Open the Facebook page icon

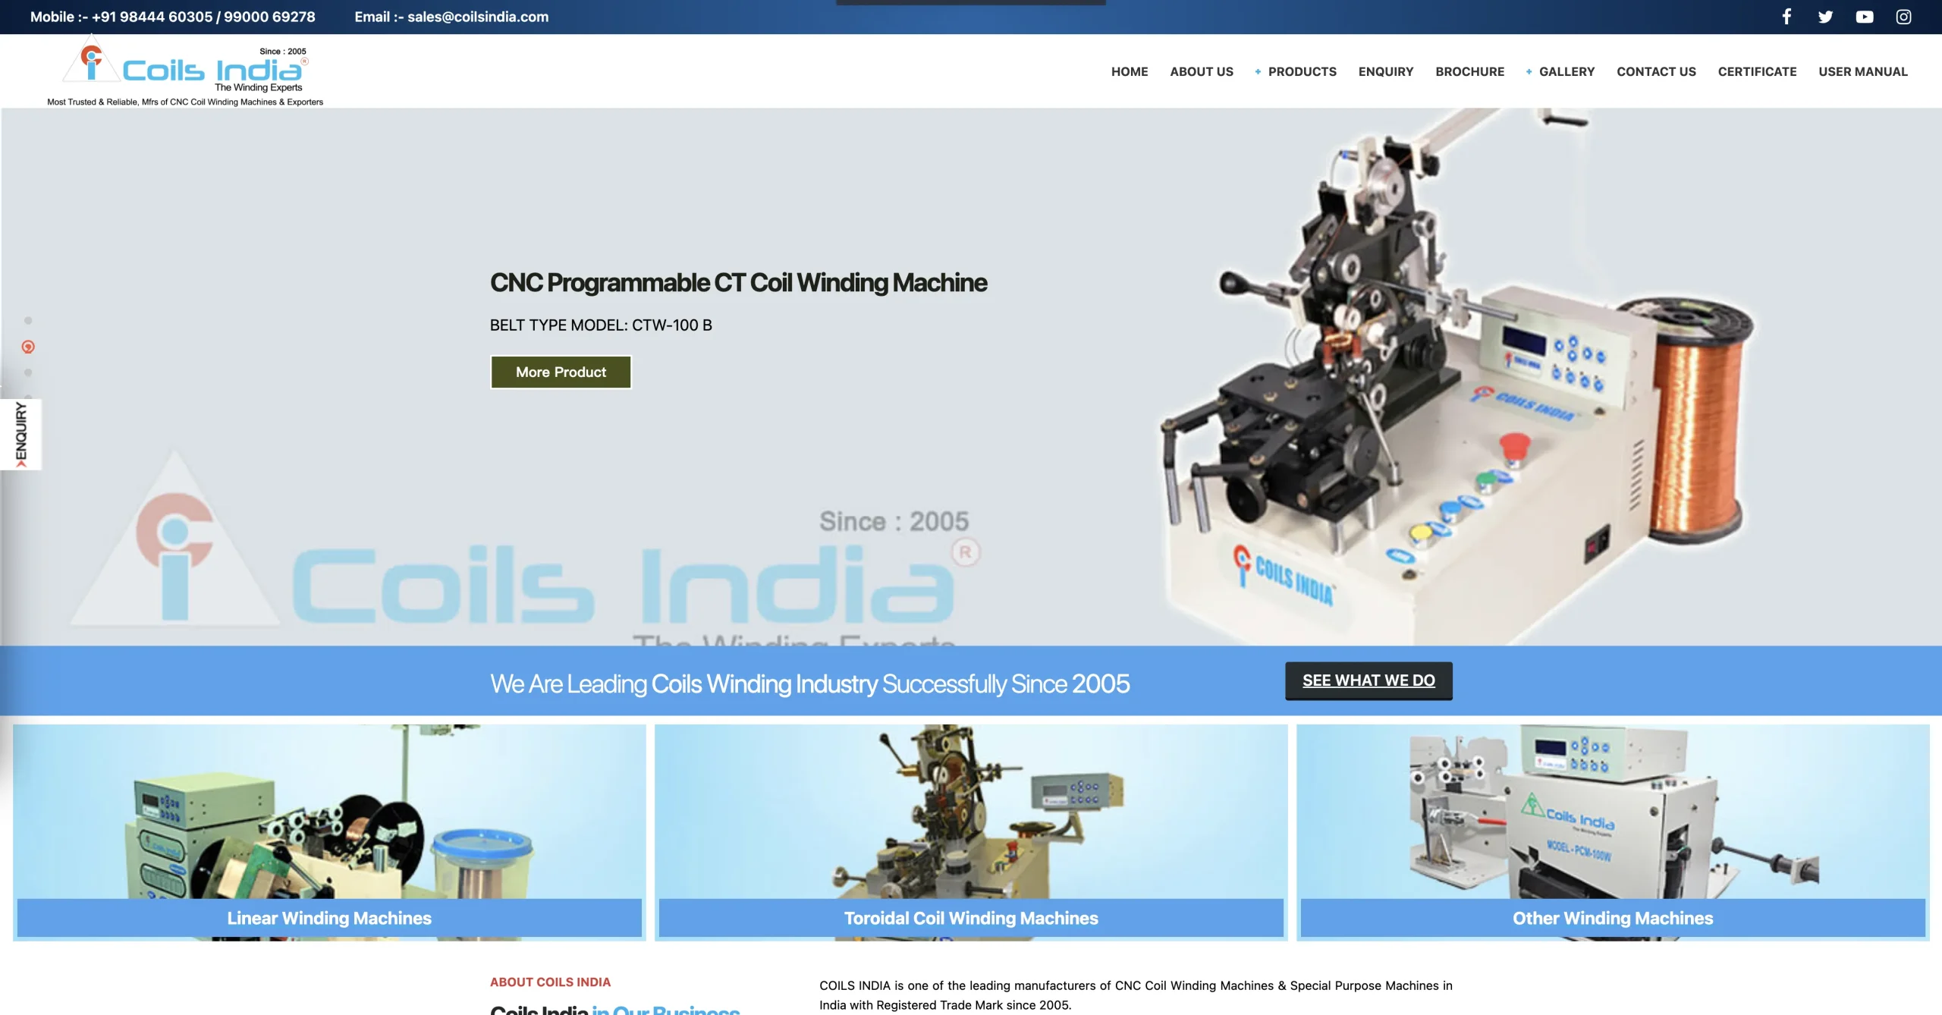click(x=1786, y=17)
